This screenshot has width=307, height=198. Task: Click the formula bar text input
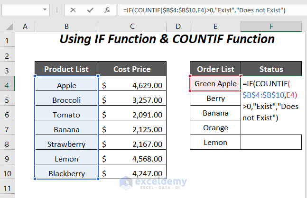coord(209,9)
